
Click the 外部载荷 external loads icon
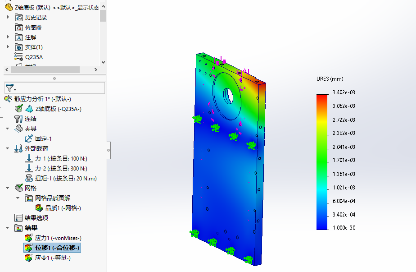[x=18, y=148]
